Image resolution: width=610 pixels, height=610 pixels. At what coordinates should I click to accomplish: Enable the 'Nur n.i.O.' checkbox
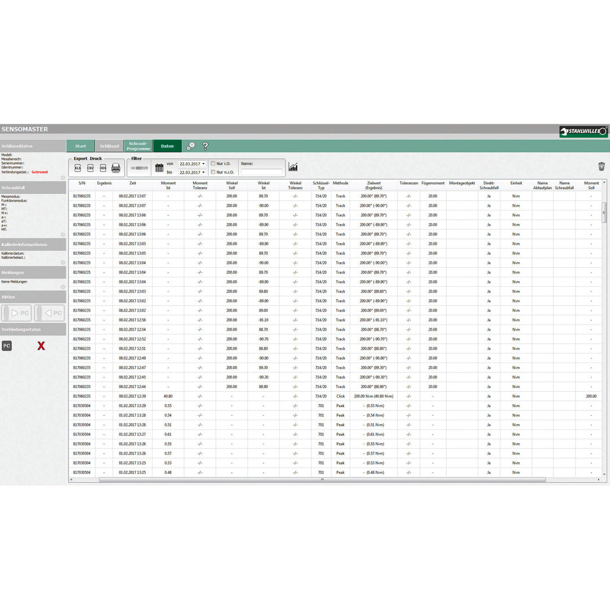pyautogui.click(x=213, y=172)
